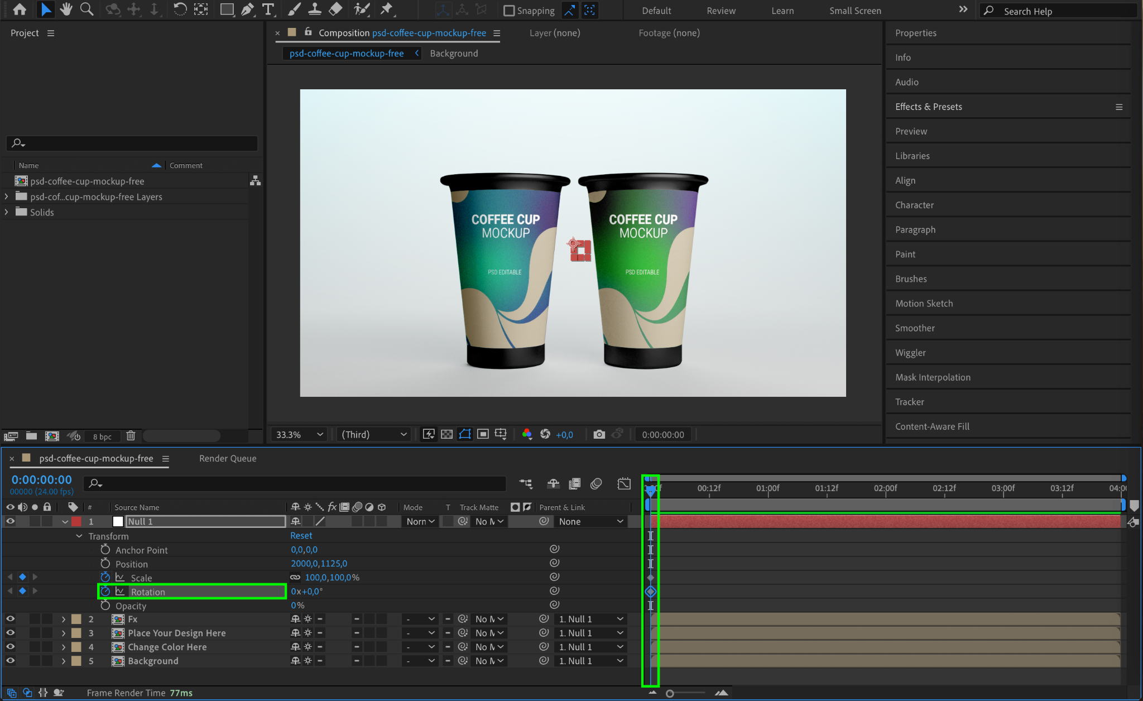This screenshot has height=701, width=1143.
Task: Open the Effects & Presets panel
Action: click(x=928, y=107)
